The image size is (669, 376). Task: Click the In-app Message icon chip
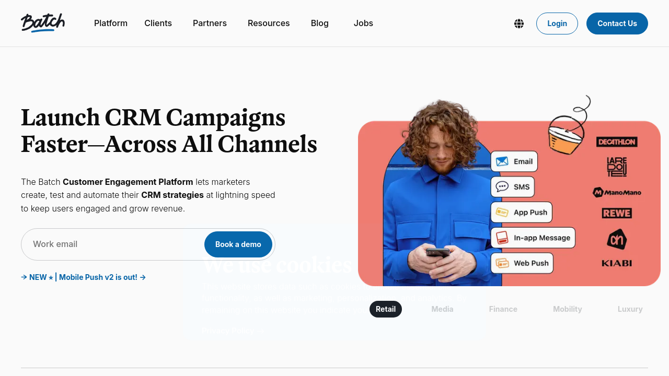533,238
